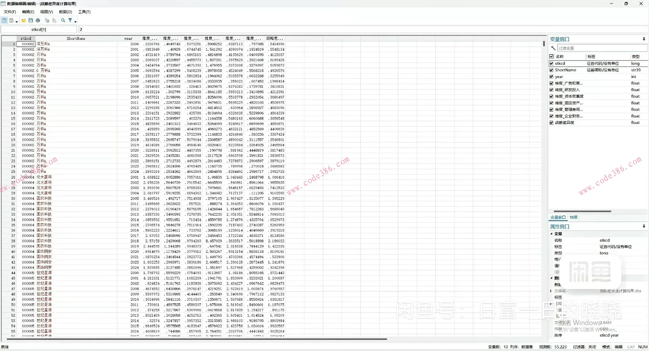Viewport: 649px width, 351px height.
Task: Click the year cell 2000 in row 1
Action: [128, 44]
